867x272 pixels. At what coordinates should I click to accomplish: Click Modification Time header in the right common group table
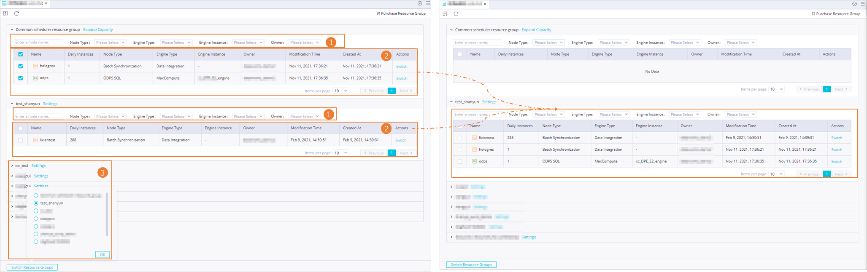click(x=736, y=54)
